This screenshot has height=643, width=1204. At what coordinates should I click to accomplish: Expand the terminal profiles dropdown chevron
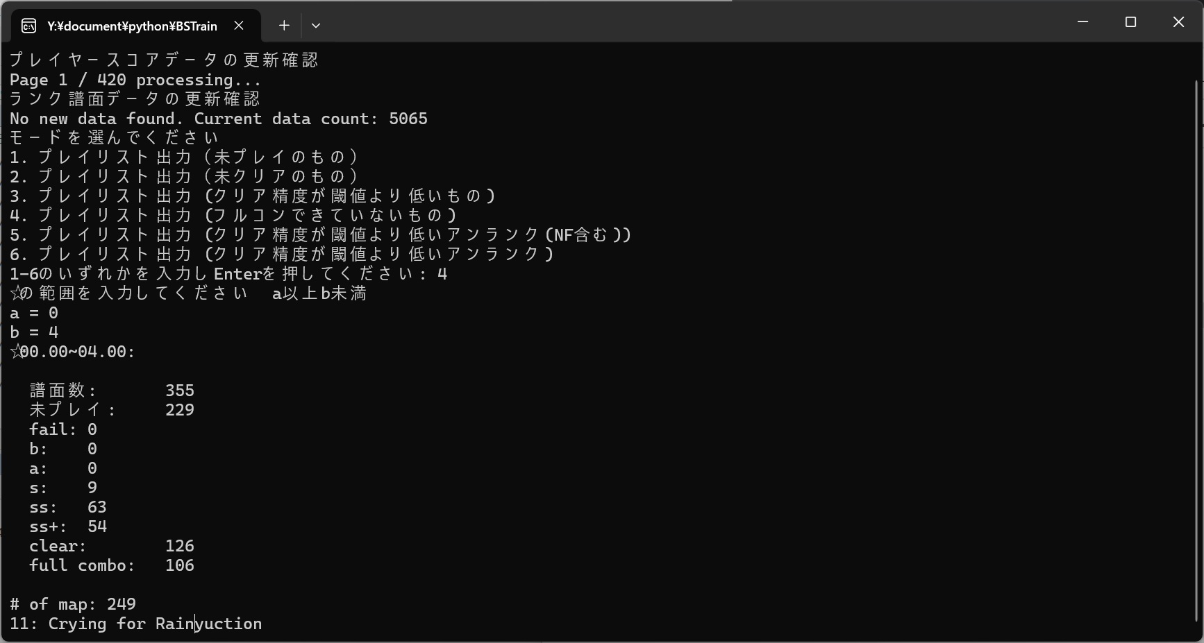click(316, 26)
